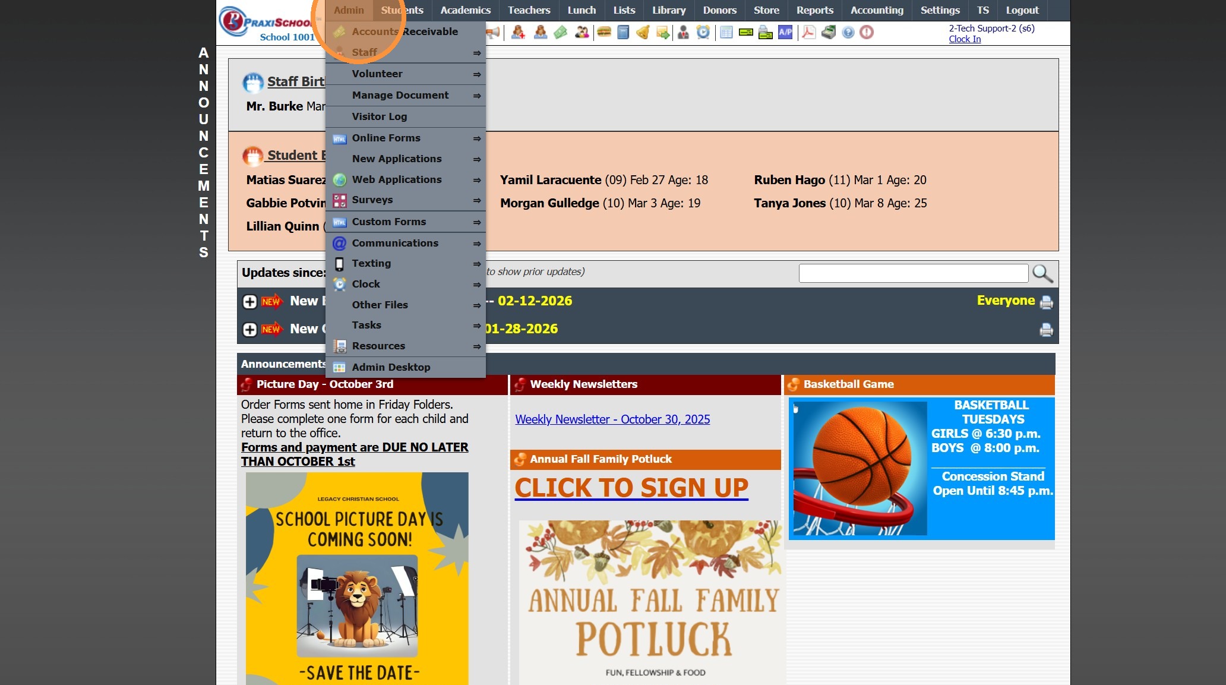Click the alarm clock toolbar icon
This screenshot has width=1226, height=685.
[703, 32]
